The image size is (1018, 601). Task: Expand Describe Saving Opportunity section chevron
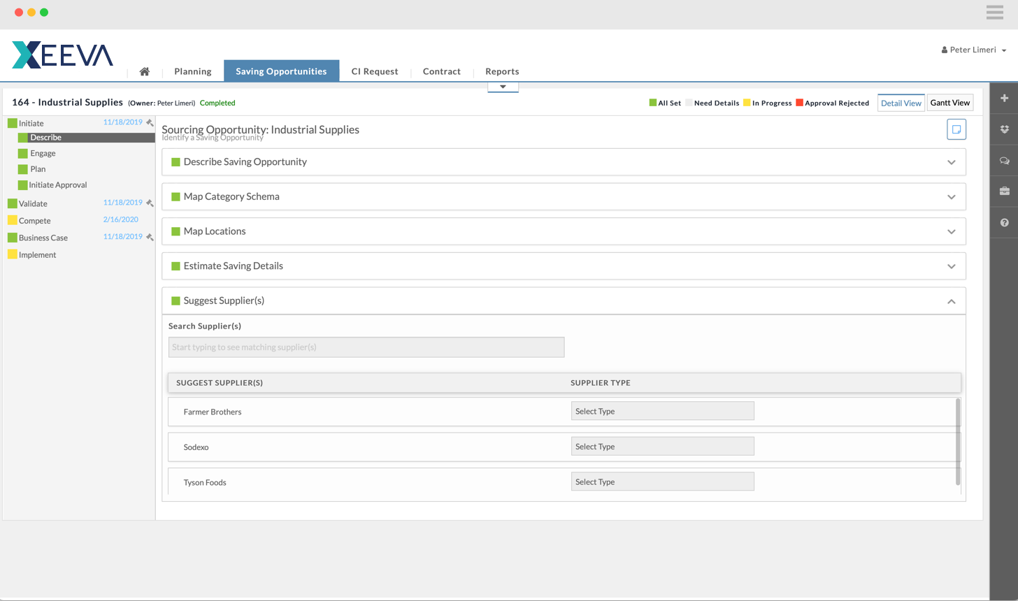click(951, 162)
